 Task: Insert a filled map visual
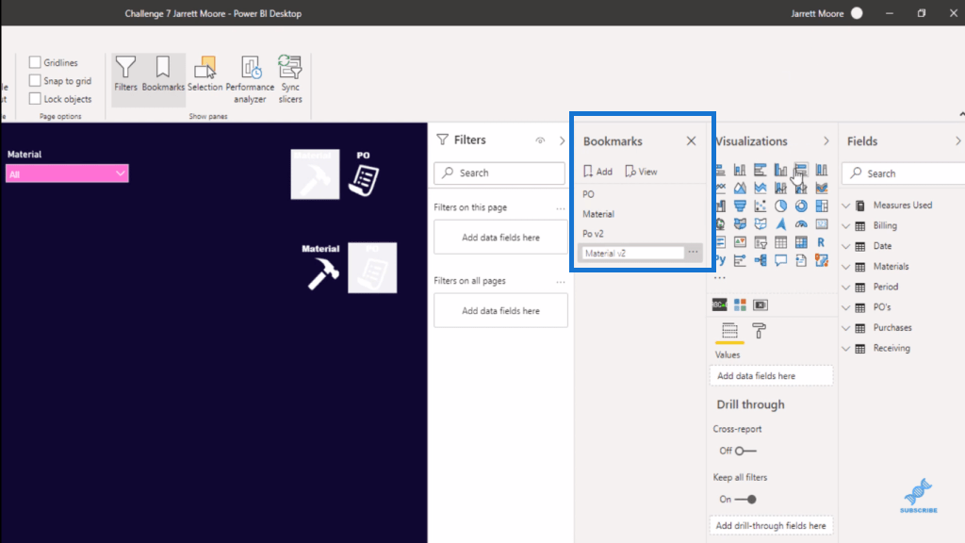(x=740, y=224)
